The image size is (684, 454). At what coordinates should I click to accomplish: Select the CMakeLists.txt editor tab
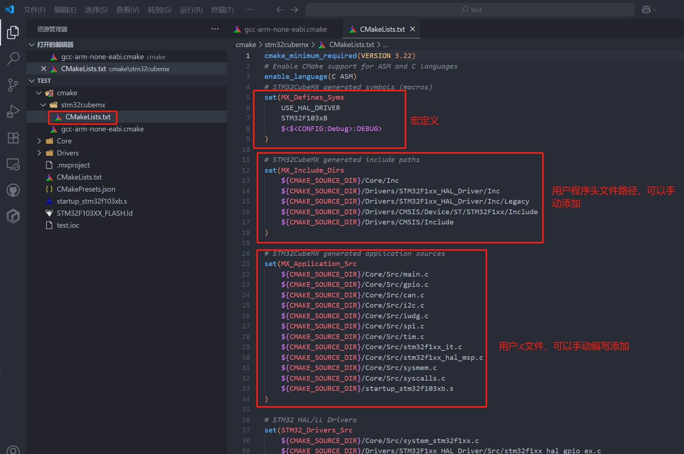tap(382, 29)
